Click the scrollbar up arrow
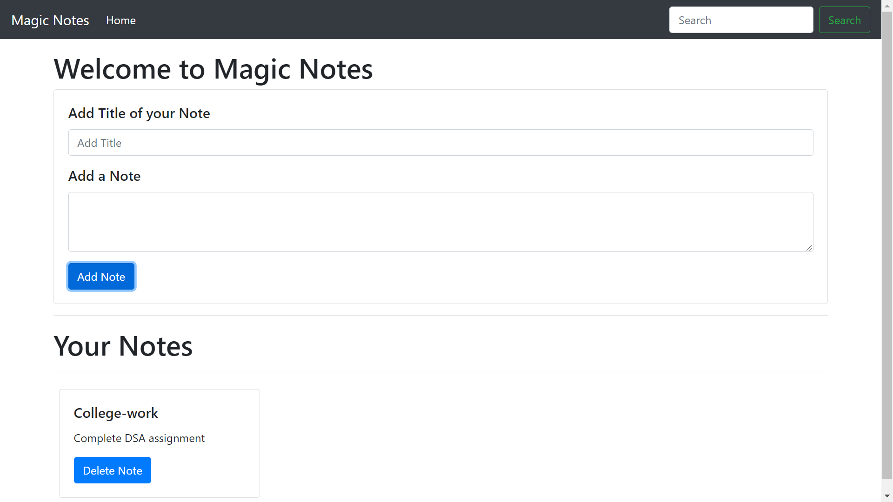The image size is (893, 502). coord(887,5)
